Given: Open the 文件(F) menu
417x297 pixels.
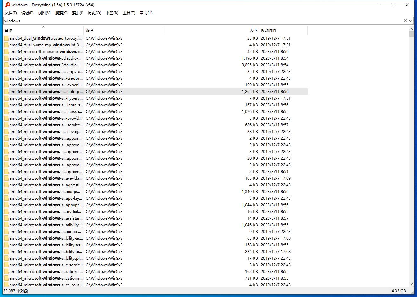Looking at the screenshot, I should [10, 13].
